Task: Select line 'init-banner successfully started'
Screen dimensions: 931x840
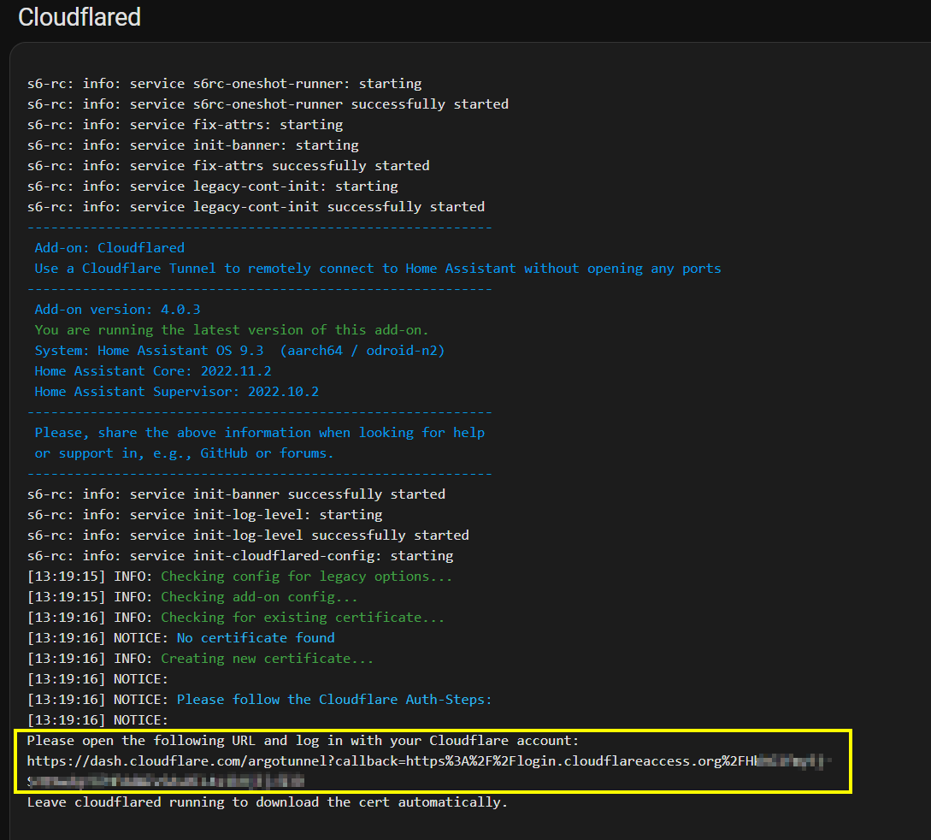Action: [236, 494]
